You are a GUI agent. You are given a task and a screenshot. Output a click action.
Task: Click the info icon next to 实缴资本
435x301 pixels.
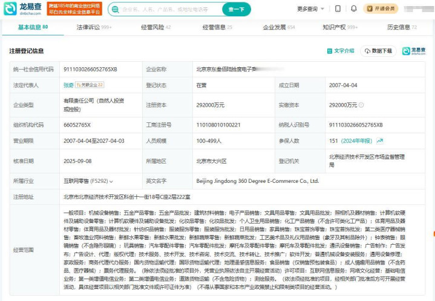click(x=361, y=105)
